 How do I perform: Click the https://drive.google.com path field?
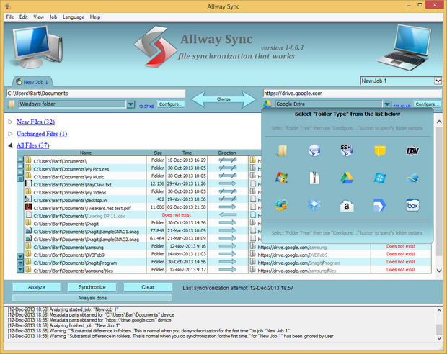353,94
